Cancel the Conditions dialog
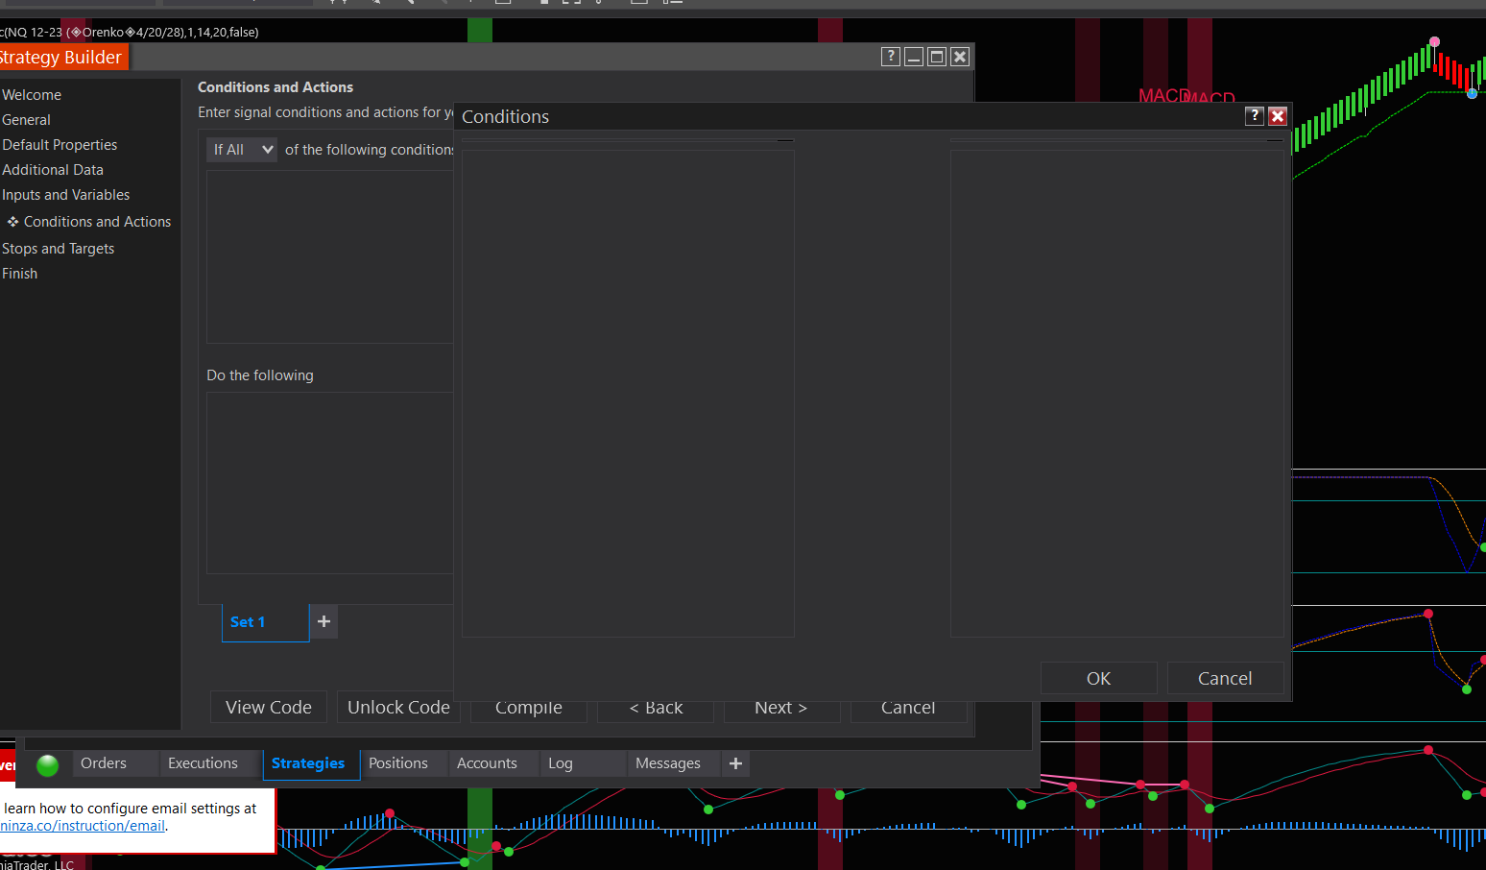This screenshot has width=1486, height=870. pyautogui.click(x=1225, y=678)
